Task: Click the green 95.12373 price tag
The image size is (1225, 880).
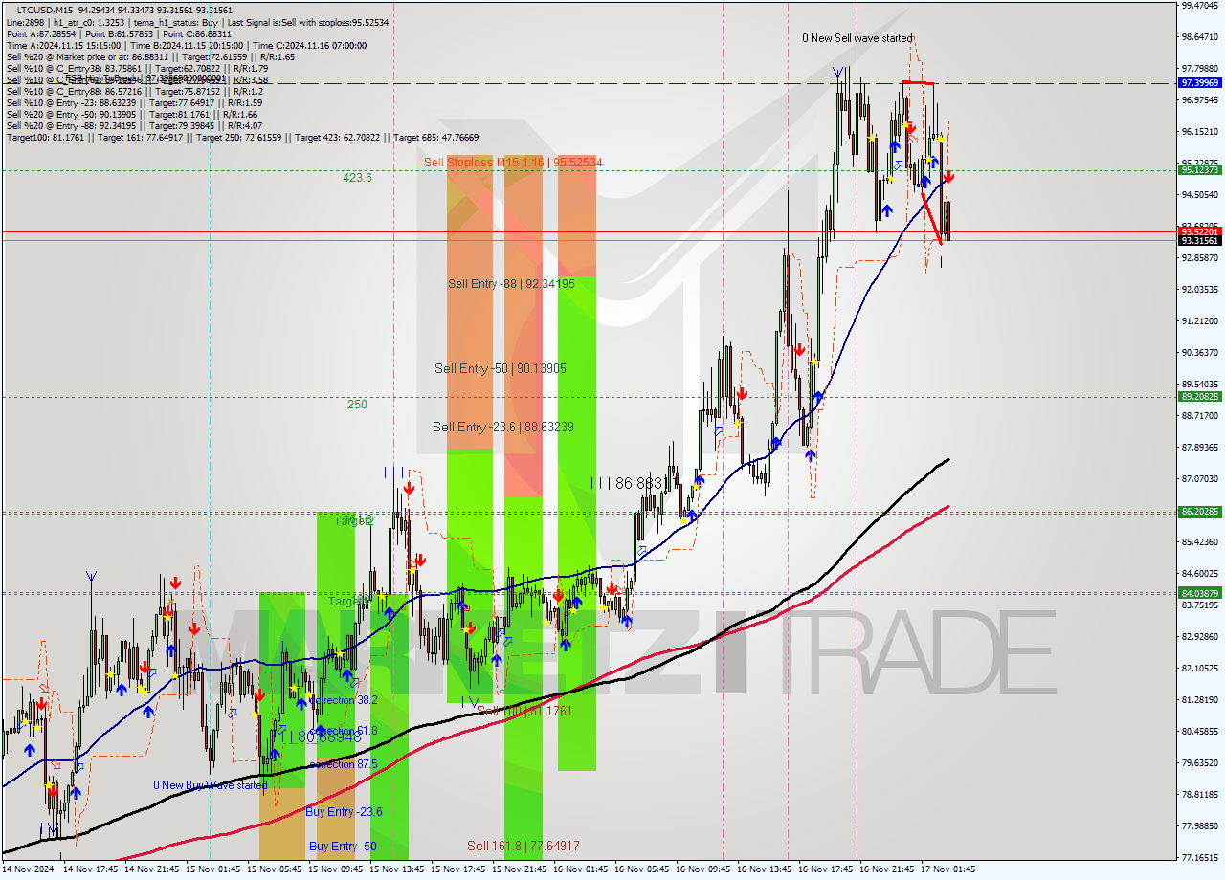Action: (1199, 169)
